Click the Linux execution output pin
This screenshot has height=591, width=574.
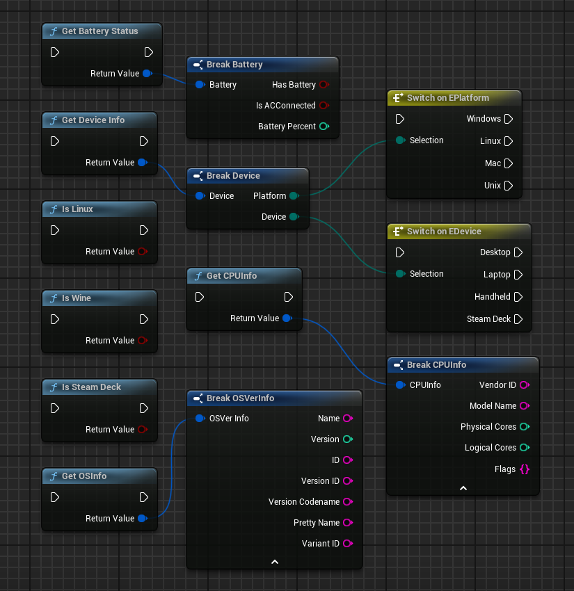[509, 141]
